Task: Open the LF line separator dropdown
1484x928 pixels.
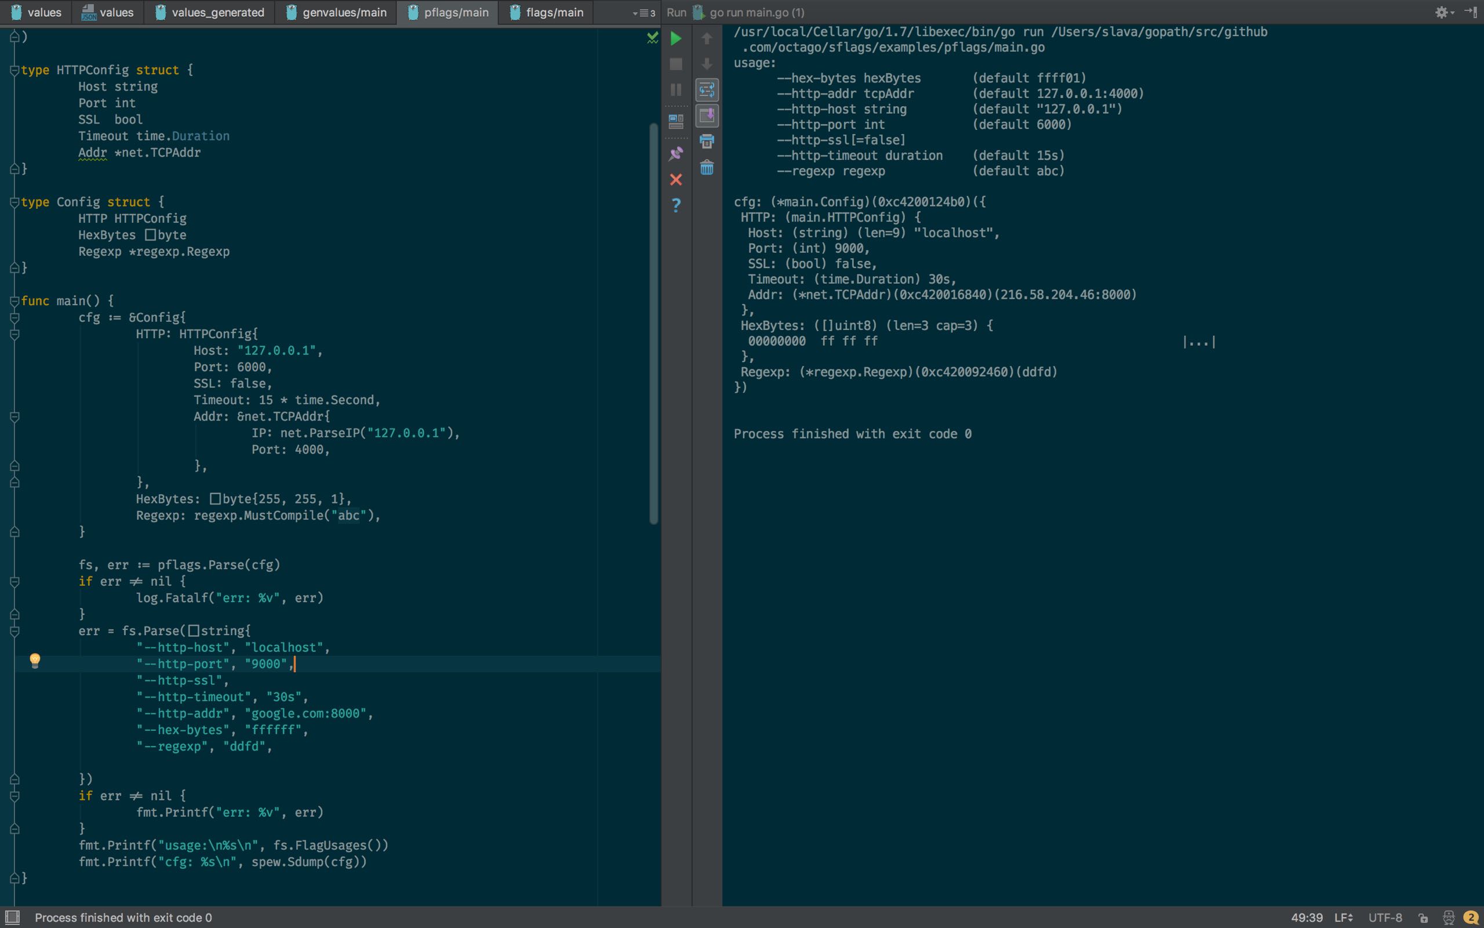Action: [1343, 918]
